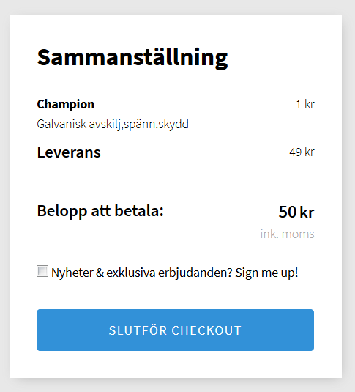Image resolution: width=355 pixels, height=392 pixels.
Task: Click the Sign me up! text
Action: tap(266, 273)
